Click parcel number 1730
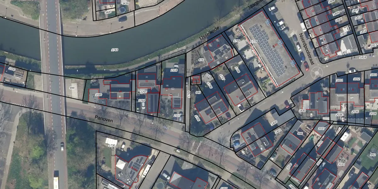 tap(112, 146)
